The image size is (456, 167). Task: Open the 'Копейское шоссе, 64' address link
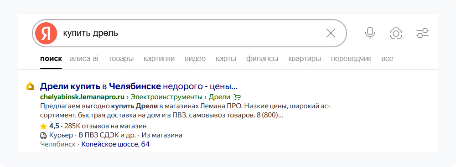115,144
